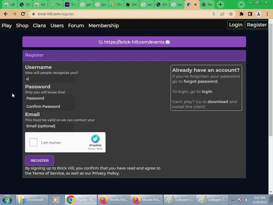Open second 'wallpaper 2...' Paint taskbar item
Image resolution: width=273 pixels, height=205 pixels.
(x=212, y=200)
